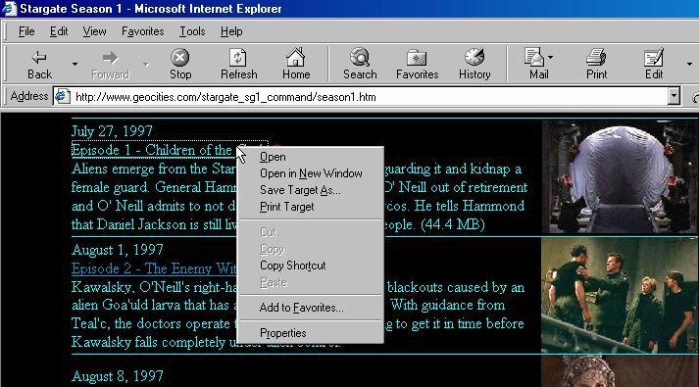Viewport: 699px width, 387px height.
Task: Open the Favorites toolbar pane
Action: (418, 65)
